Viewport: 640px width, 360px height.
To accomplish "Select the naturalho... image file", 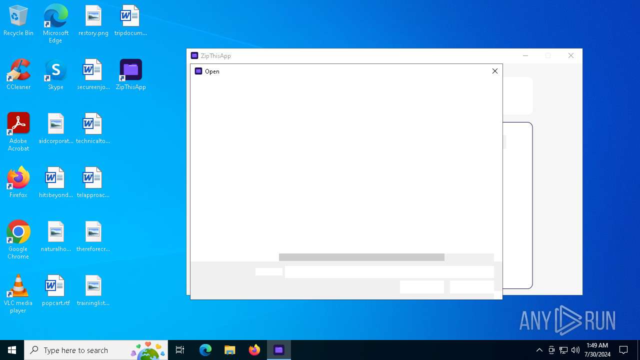I will [55, 237].
